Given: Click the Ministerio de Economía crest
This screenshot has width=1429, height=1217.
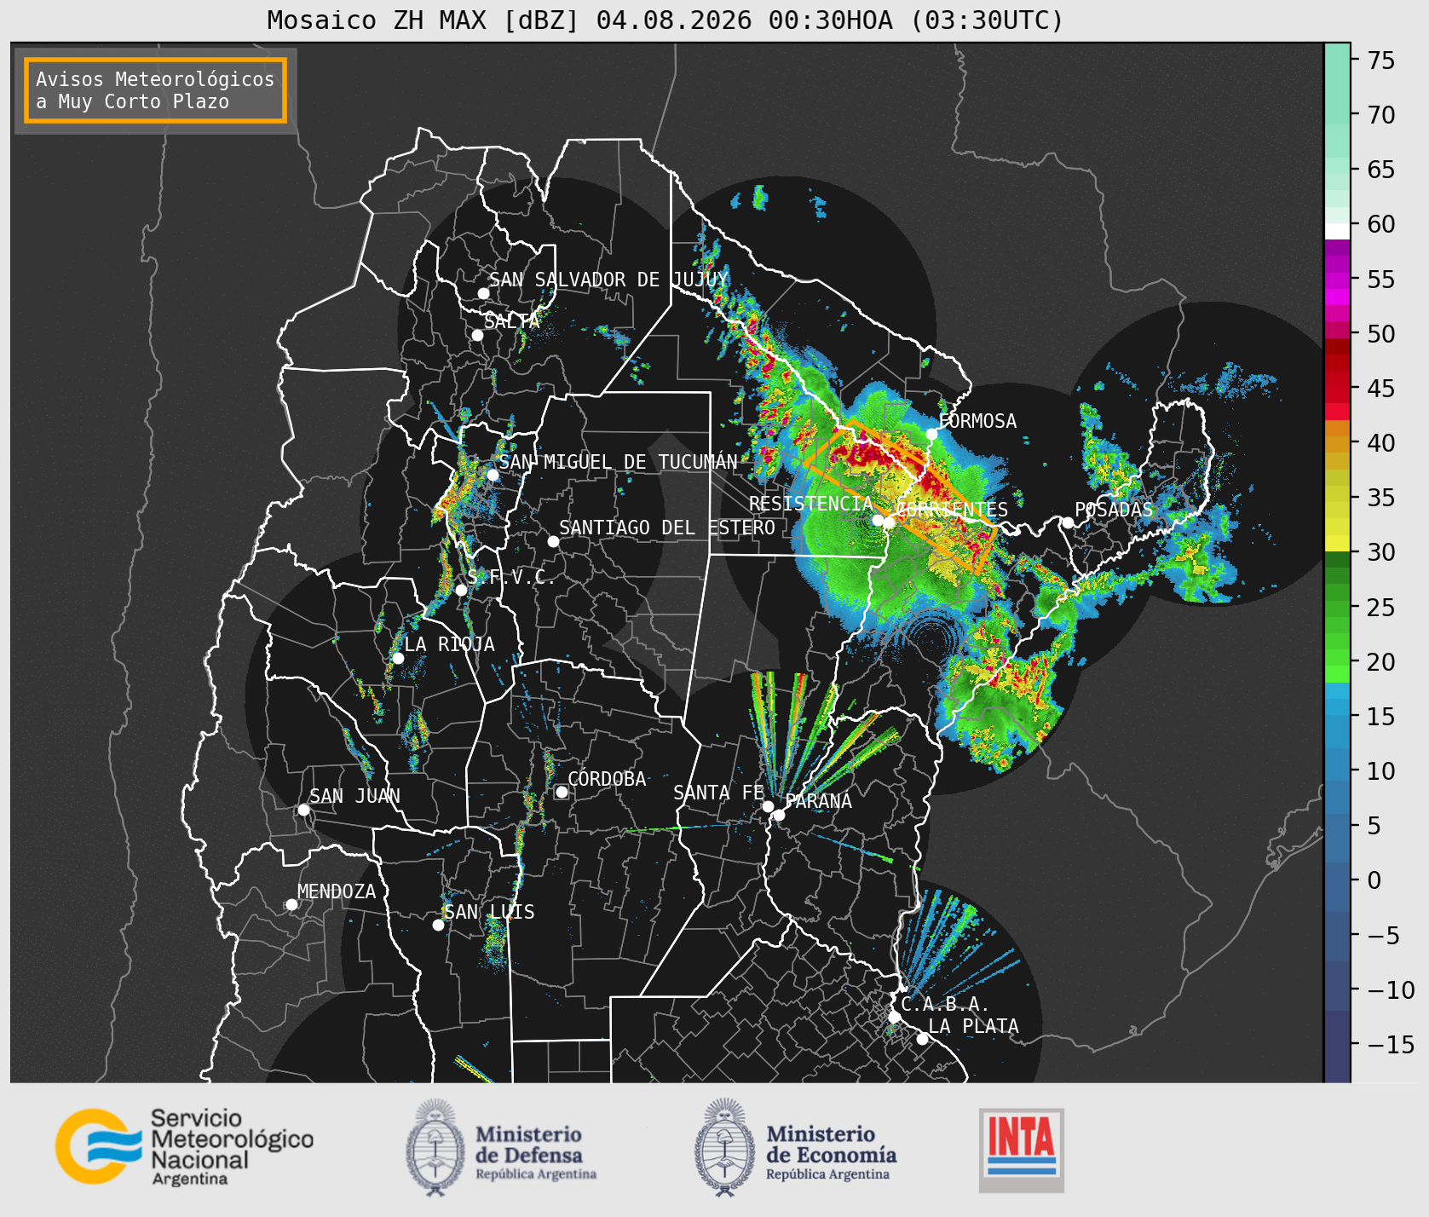Looking at the screenshot, I should 726,1147.
